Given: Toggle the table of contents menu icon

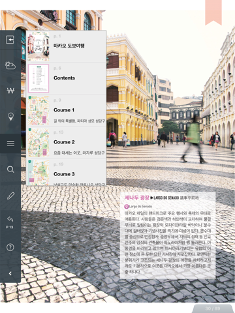Looking at the screenshot, I should click(x=10, y=143).
